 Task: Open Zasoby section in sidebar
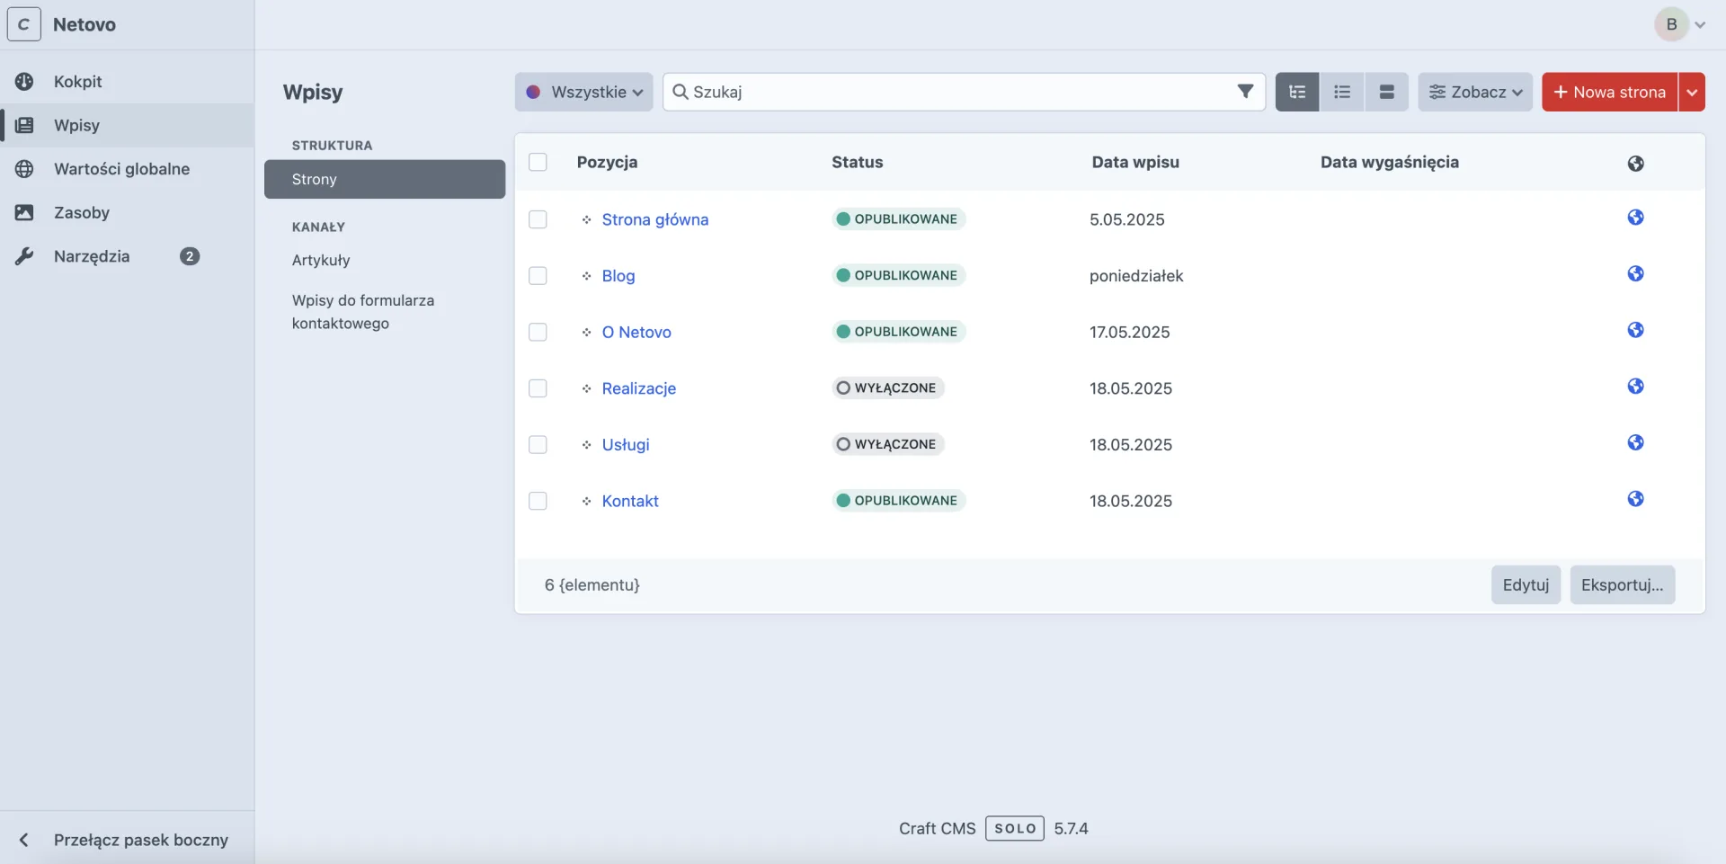click(81, 213)
